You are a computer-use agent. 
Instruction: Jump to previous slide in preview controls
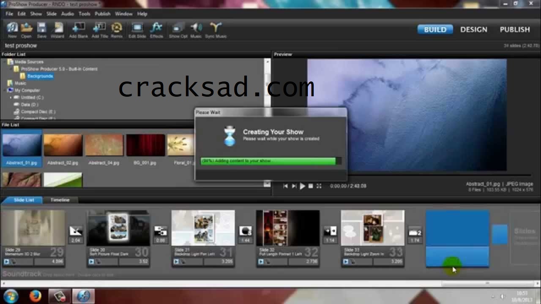(x=285, y=186)
